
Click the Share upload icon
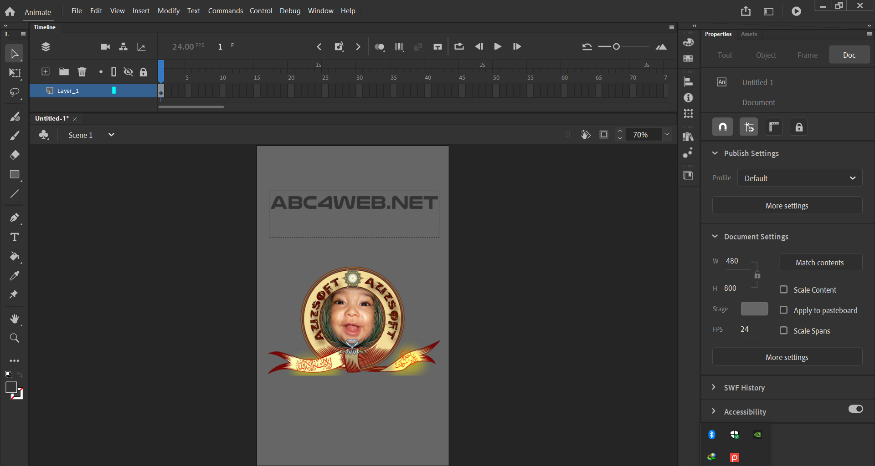(x=746, y=11)
